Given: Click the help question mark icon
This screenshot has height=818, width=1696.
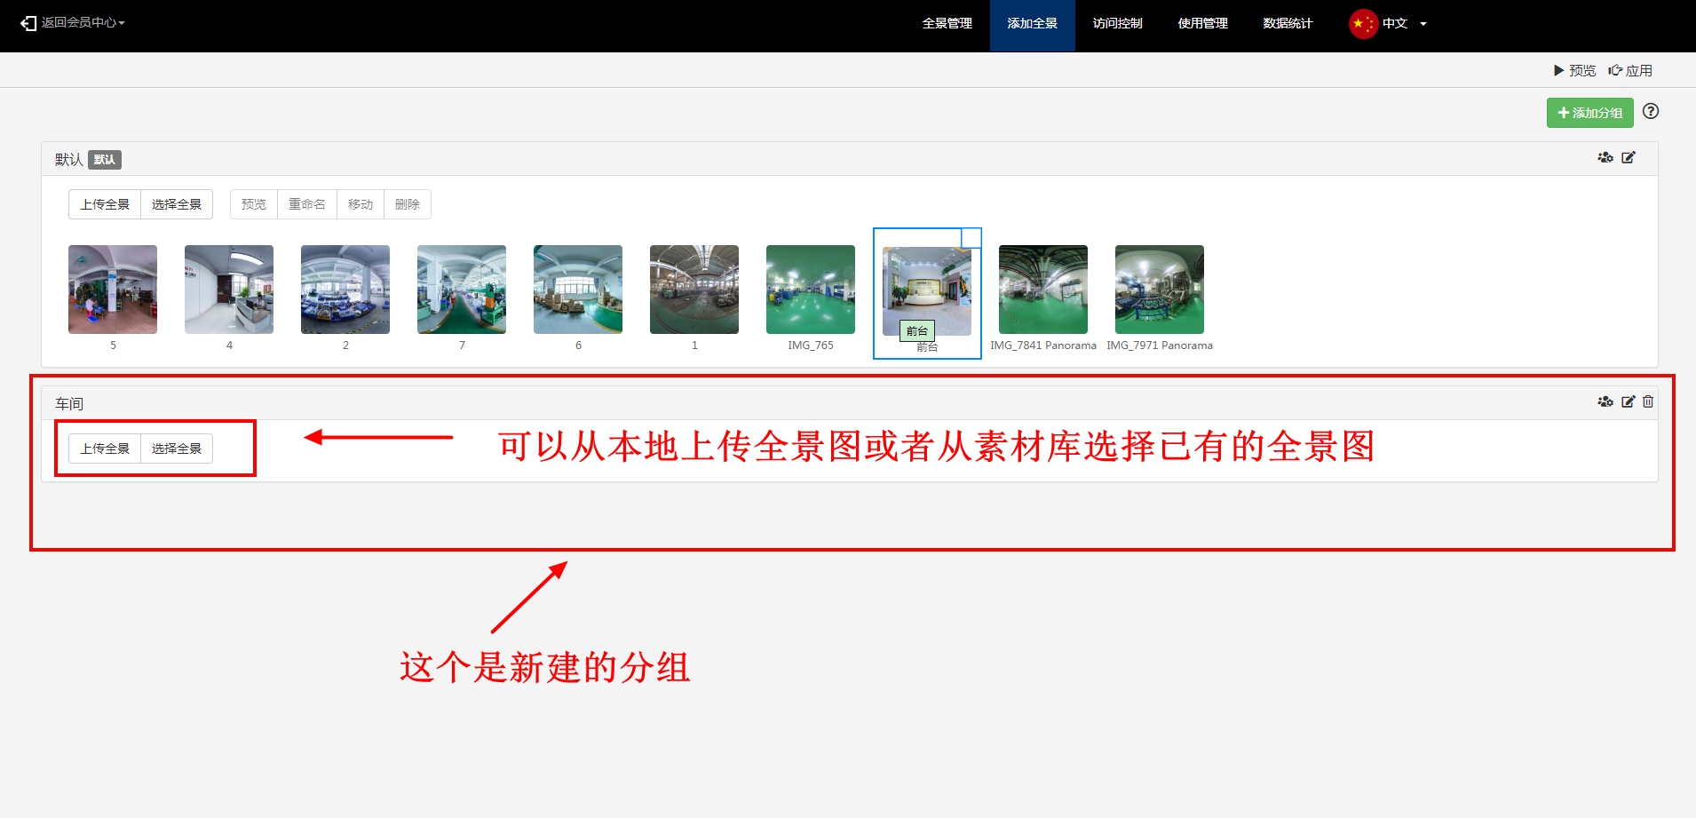Looking at the screenshot, I should click(x=1650, y=112).
